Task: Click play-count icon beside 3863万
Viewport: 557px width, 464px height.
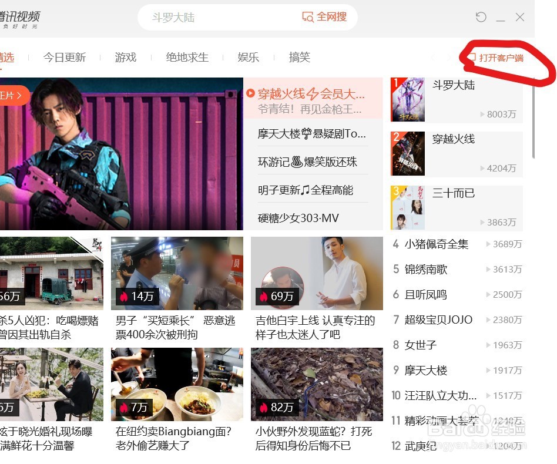Action: coord(482,222)
